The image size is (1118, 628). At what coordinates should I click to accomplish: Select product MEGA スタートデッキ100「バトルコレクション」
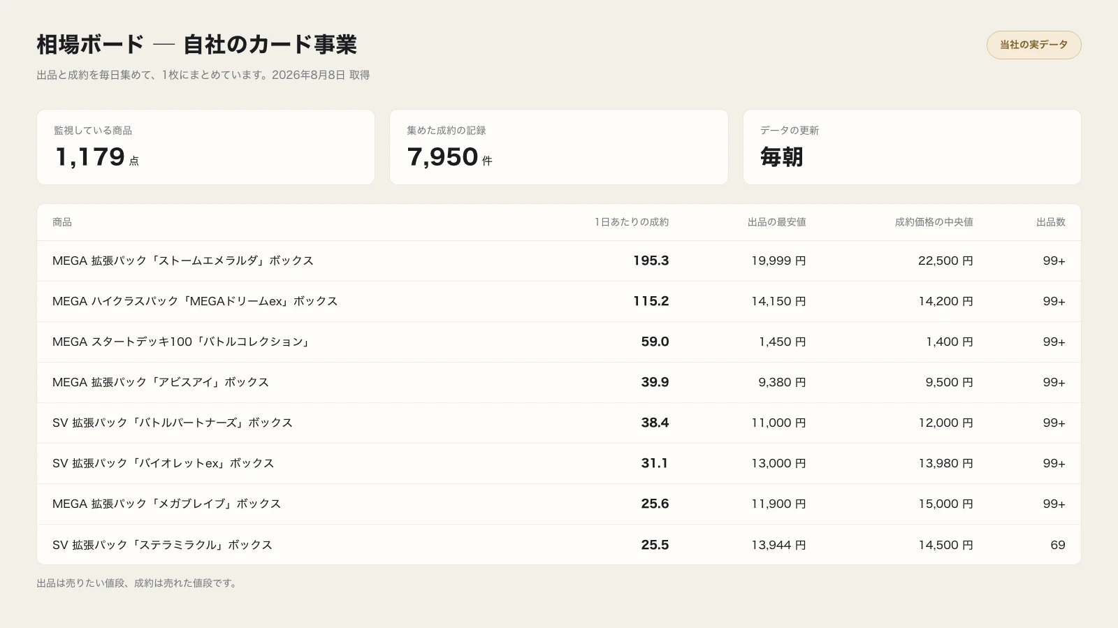(x=182, y=342)
